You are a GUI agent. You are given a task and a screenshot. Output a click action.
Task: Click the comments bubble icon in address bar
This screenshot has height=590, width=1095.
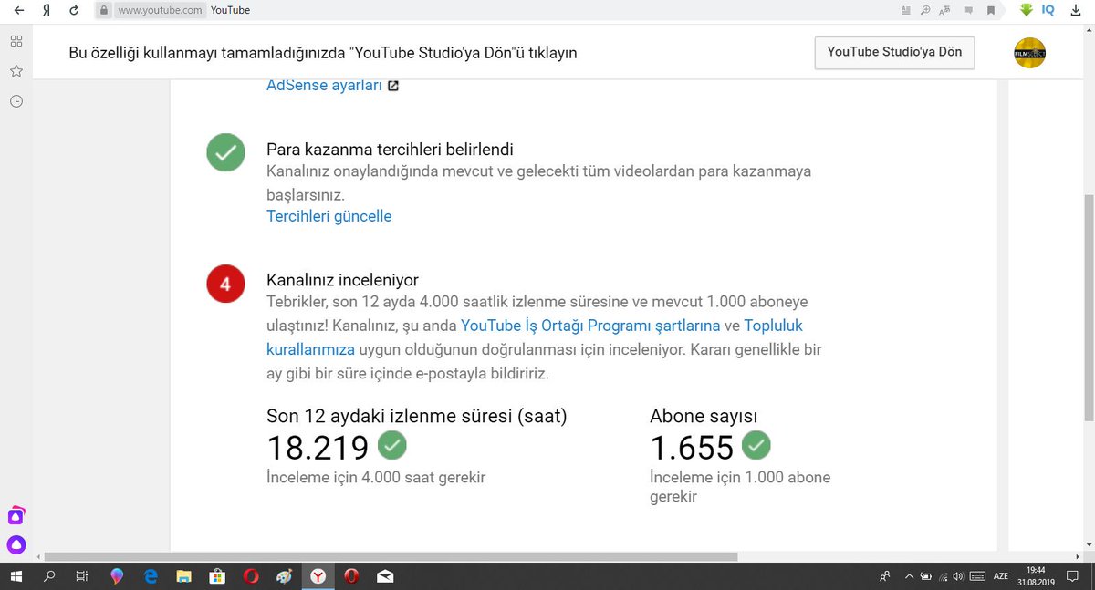point(967,10)
